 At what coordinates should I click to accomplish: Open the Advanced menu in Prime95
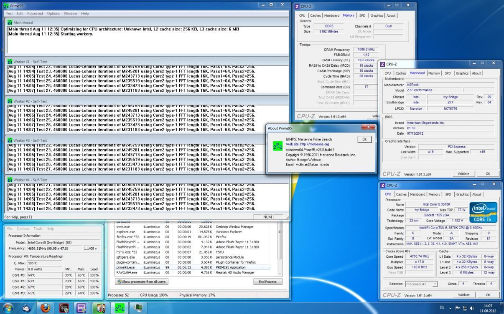click(x=35, y=13)
